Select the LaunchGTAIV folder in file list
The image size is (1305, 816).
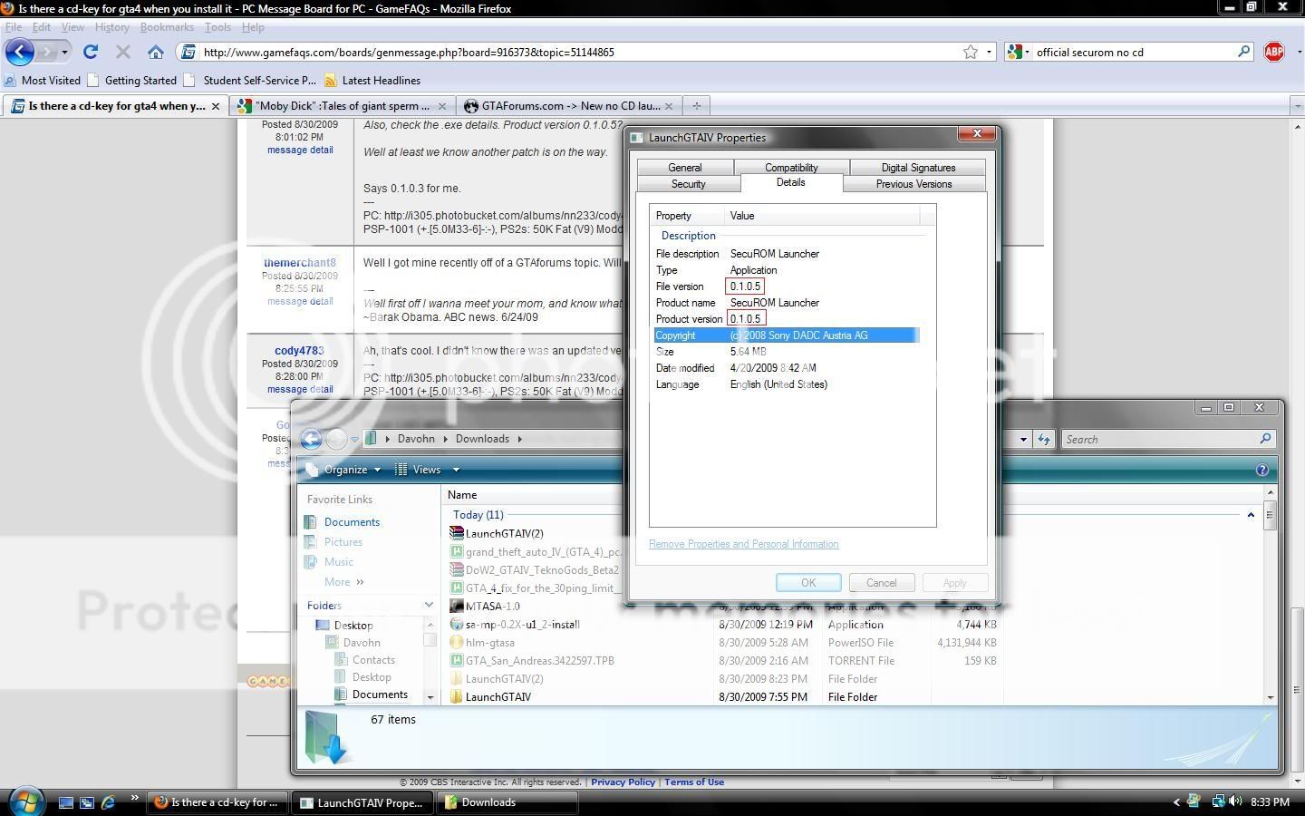coord(498,697)
